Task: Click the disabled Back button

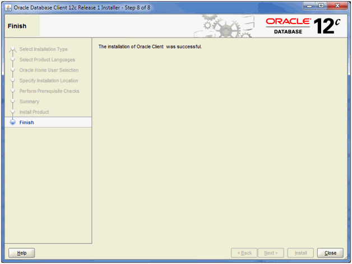Action: [x=244, y=253]
